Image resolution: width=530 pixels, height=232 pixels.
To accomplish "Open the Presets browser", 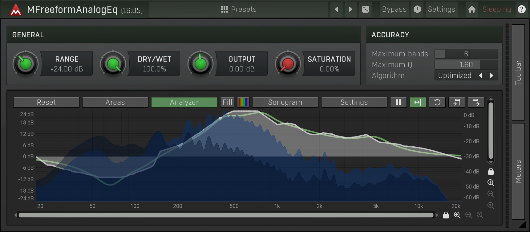I will coord(239,9).
